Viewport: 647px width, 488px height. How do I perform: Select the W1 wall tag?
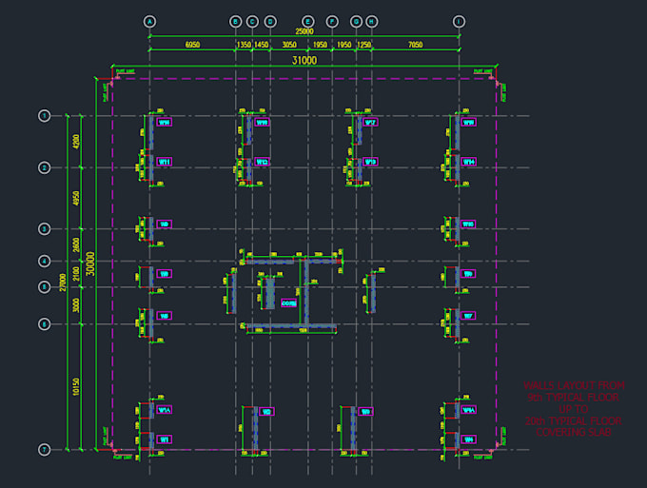(x=165, y=439)
